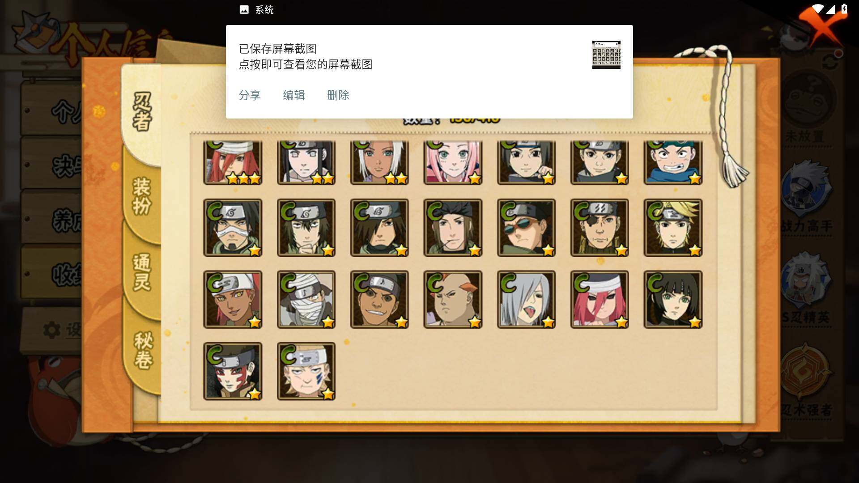859x483 pixels.
Task: Tap 分享 in screenshot notification
Action: point(249,95)
